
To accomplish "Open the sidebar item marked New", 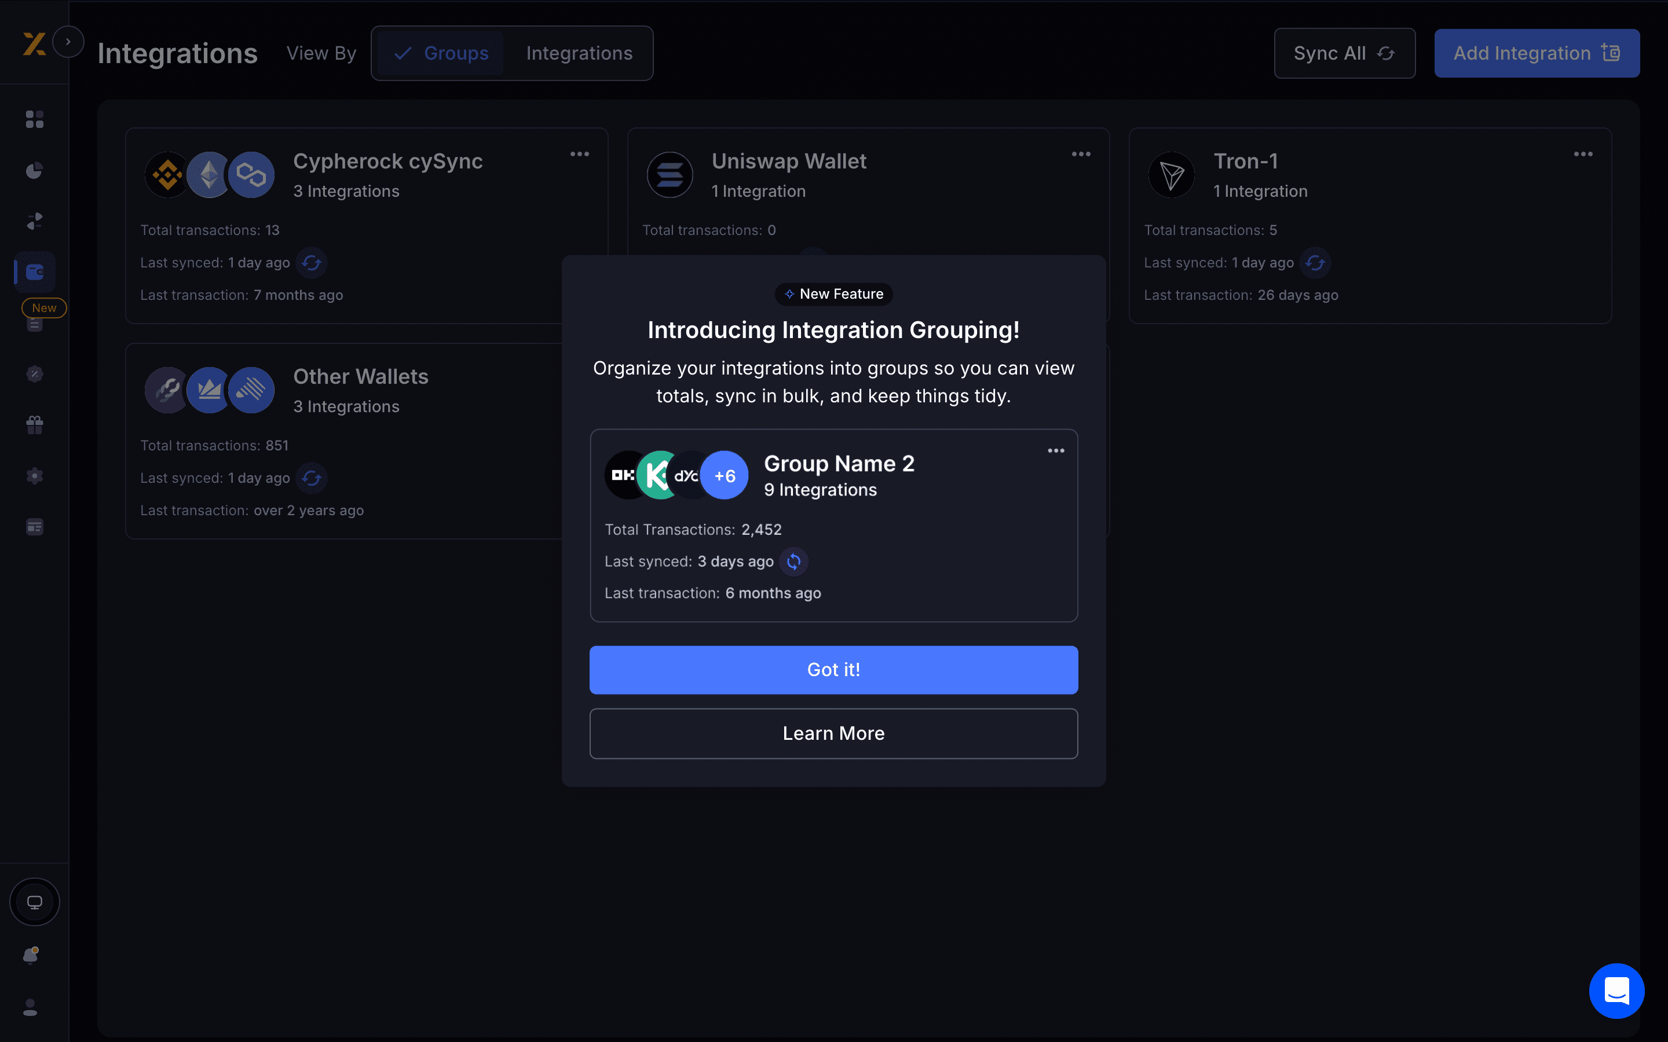I will tap(35, 322).
